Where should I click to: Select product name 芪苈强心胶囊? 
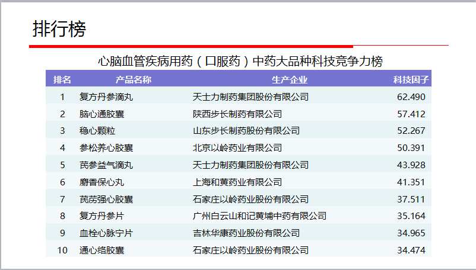tap(106, 199)
